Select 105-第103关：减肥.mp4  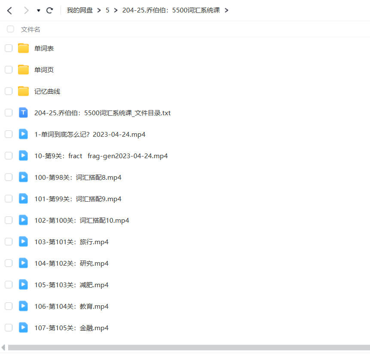pyautogui.click(x=72, y=285)
